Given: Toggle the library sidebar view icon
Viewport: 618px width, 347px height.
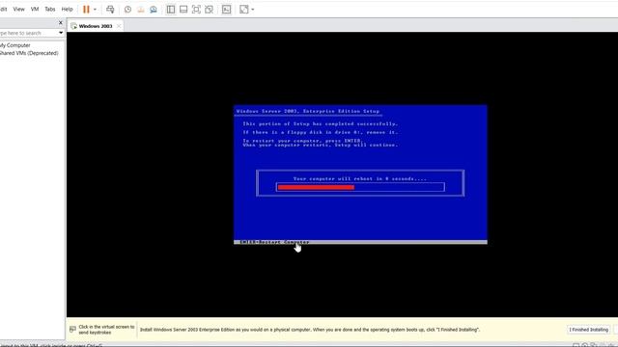Looking at the screenshot, I should click(x=171, y=10).
